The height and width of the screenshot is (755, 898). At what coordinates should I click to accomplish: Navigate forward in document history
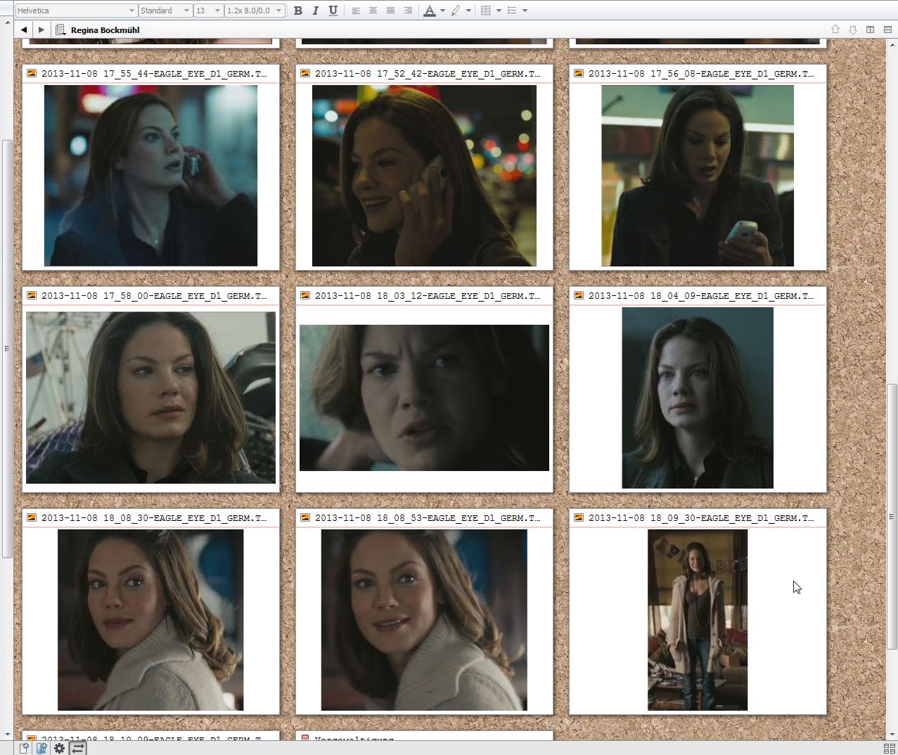(x=41, y=30)
